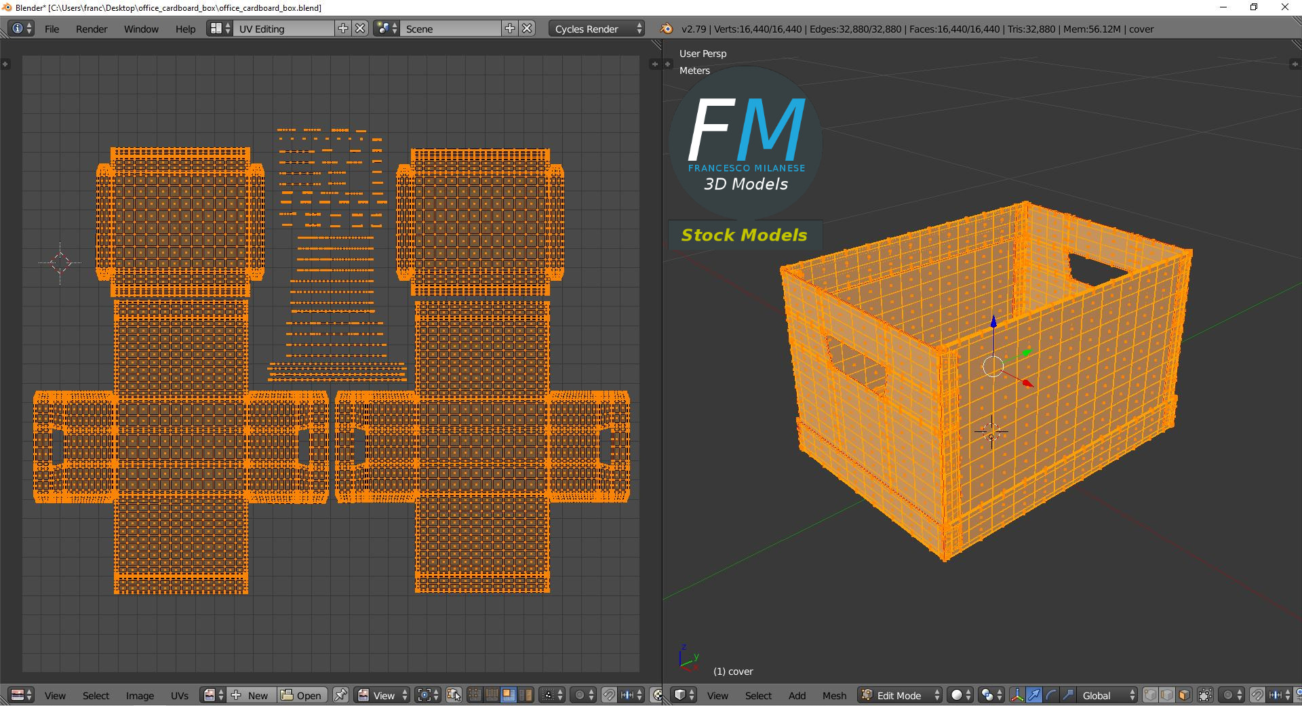Select UV vertex selection mode
The height and width of the screenshot is (706, 1302).
(x=475, y=695)
